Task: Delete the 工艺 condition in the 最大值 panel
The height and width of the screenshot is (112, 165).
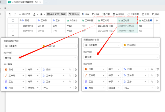Action: [158, 82]
